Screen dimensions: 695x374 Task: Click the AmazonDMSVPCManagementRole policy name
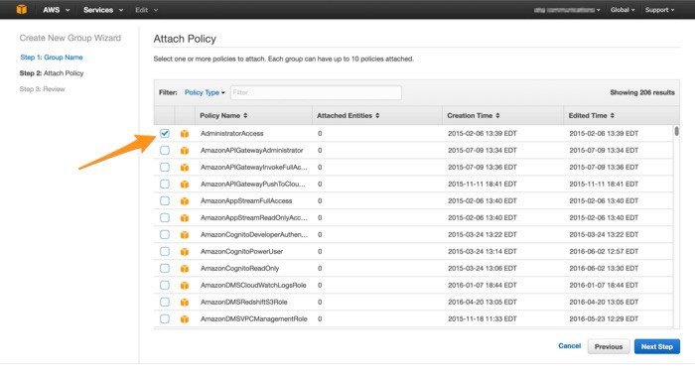click(x=253, y=318)
